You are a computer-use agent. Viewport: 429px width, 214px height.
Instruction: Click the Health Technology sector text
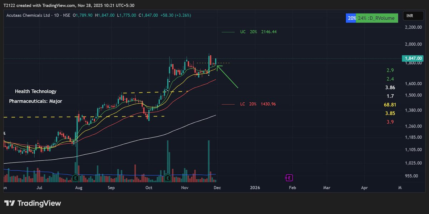(35, 91)
